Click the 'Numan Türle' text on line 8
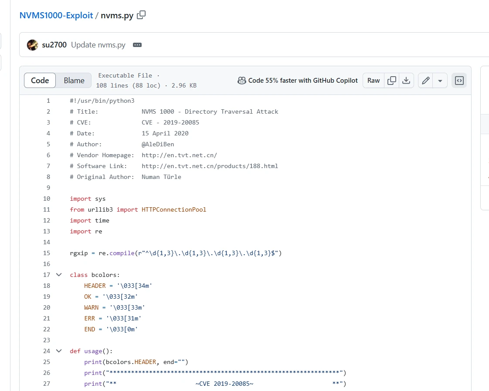Image resolution: width=489 pixels, height=391 pixels. coord(161,177)
